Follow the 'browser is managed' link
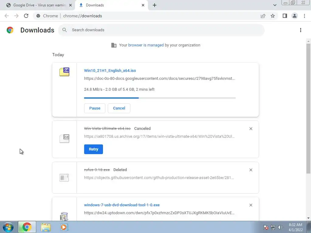 [146, 45]
